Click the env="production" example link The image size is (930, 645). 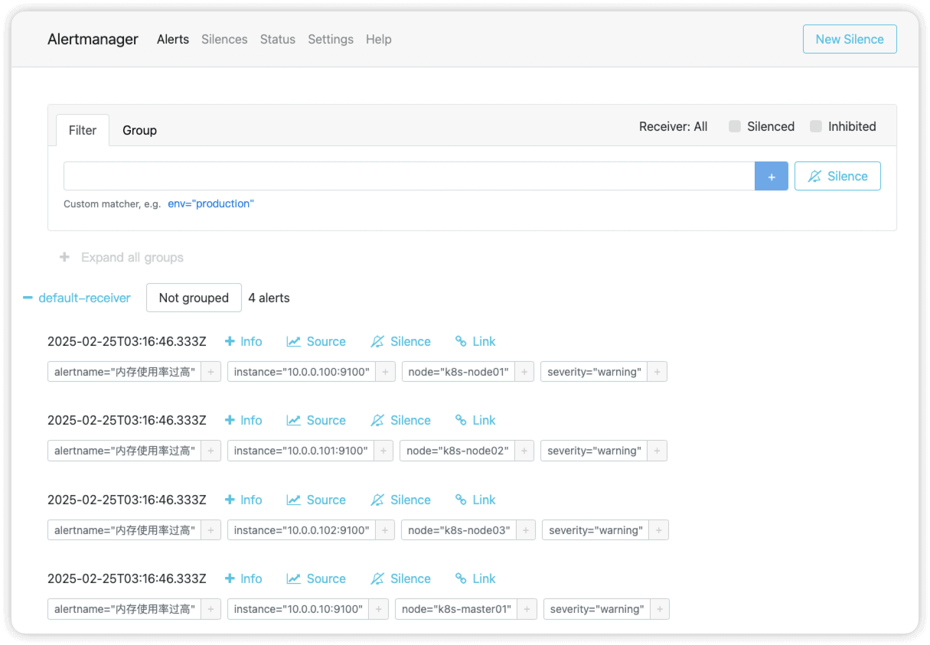point(210,204)
